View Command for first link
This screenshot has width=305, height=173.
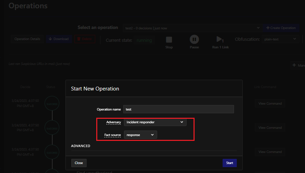(270, 104)
